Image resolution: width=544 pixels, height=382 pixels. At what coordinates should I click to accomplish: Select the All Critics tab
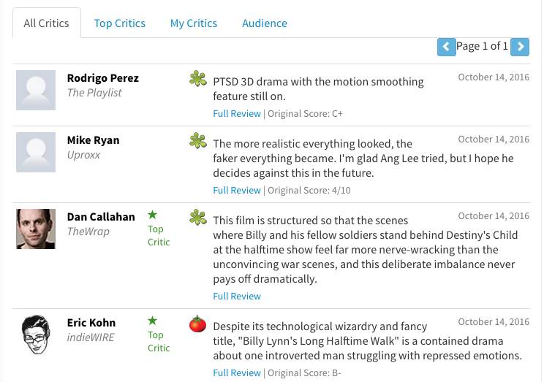click(x=46, y=23)
